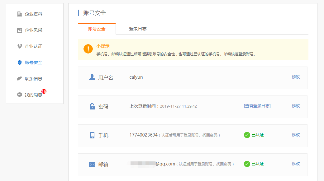Open the 查看登录日志 link

click(x=257, y=106)
